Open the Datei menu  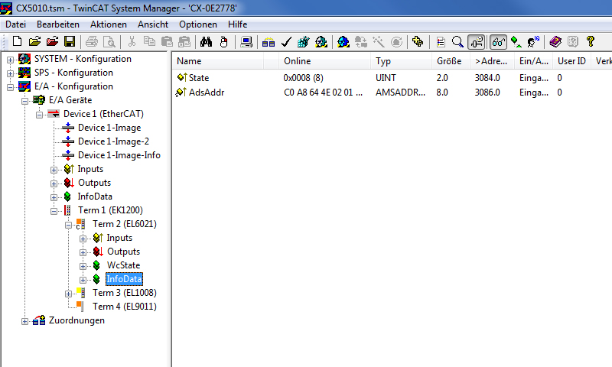click(x=15, y=24)
